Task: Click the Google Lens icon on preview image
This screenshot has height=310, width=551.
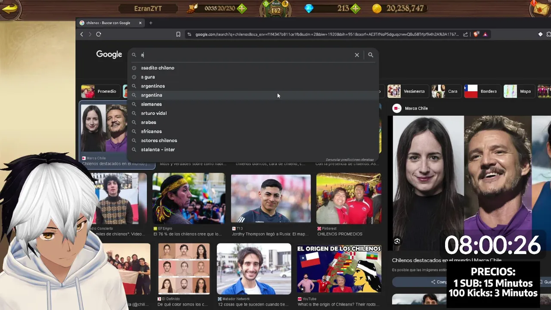Action: (x=397, y=242)
